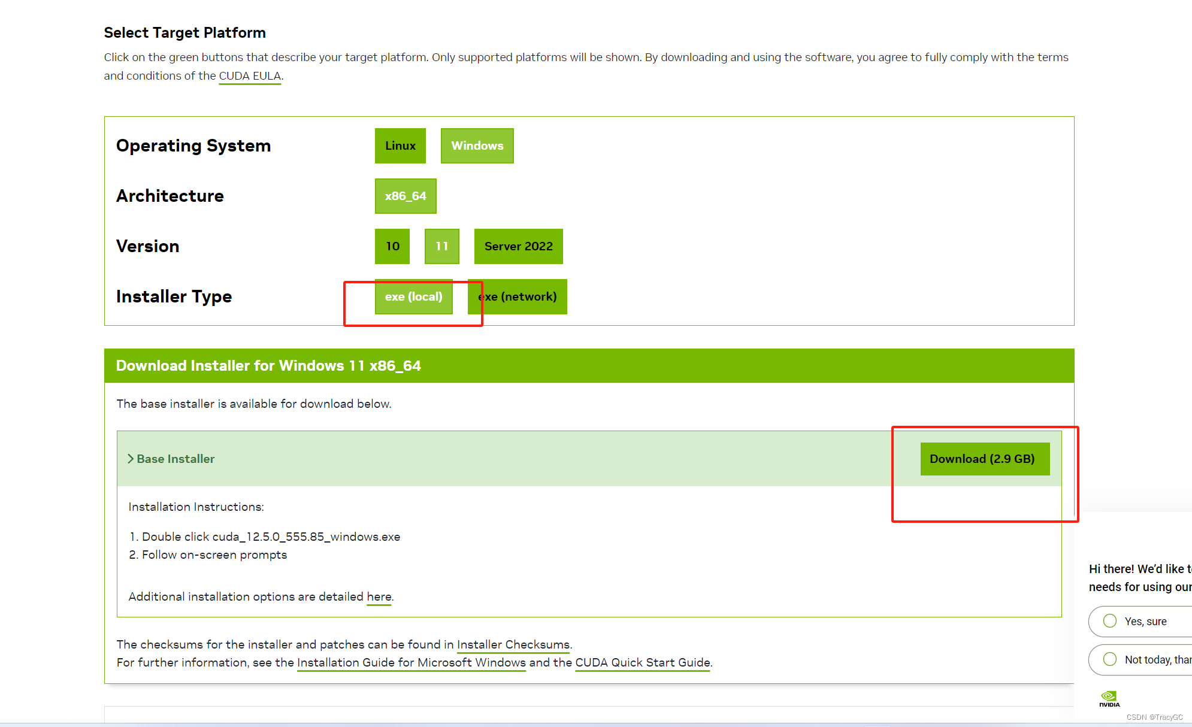Viewport: 1192px width, 727px height.
Task: Select the 'Not today' radio option
Action: [1110, 659]
